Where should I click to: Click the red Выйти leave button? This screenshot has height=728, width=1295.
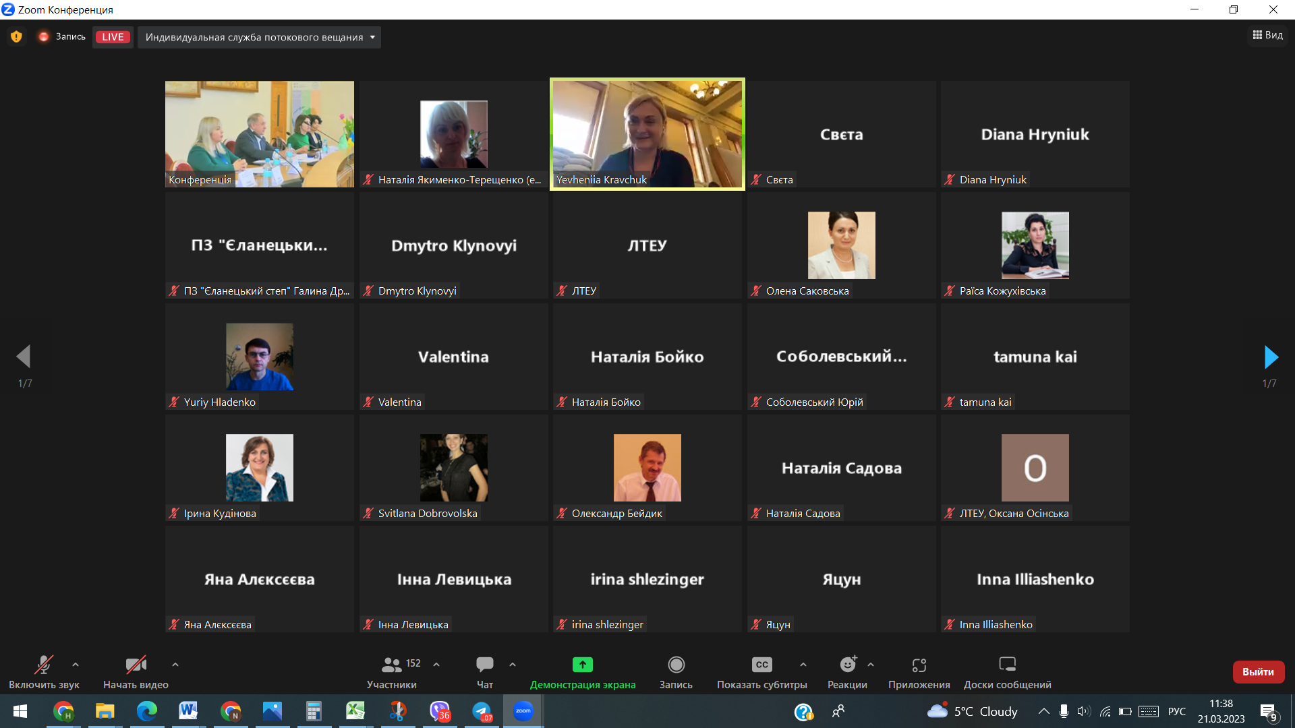coord(1258,671)
